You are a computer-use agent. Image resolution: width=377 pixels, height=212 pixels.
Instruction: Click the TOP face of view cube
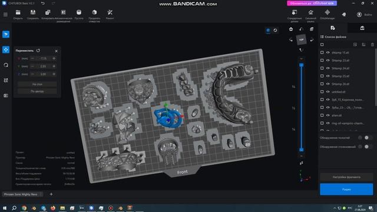click(x=301, y=39)
